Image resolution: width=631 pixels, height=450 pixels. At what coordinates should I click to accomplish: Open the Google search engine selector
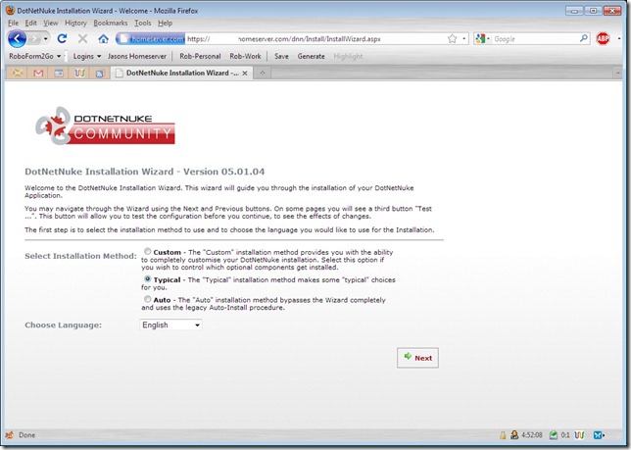pos(482,38)
